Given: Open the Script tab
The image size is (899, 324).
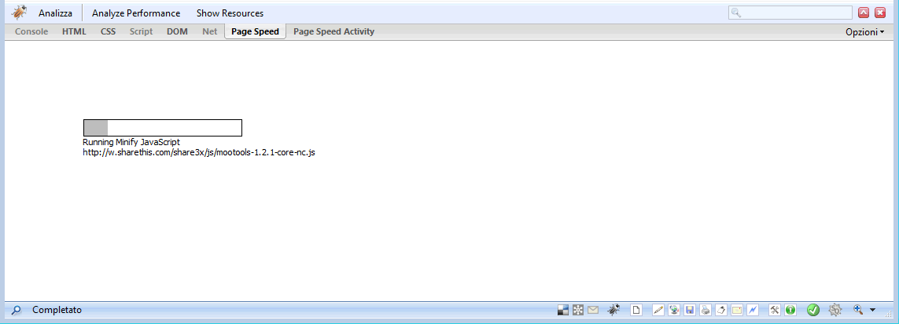Looking at the screenshot, I should tap(141, 31).
